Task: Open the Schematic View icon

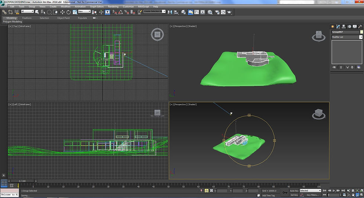Action: coord(203,12)
